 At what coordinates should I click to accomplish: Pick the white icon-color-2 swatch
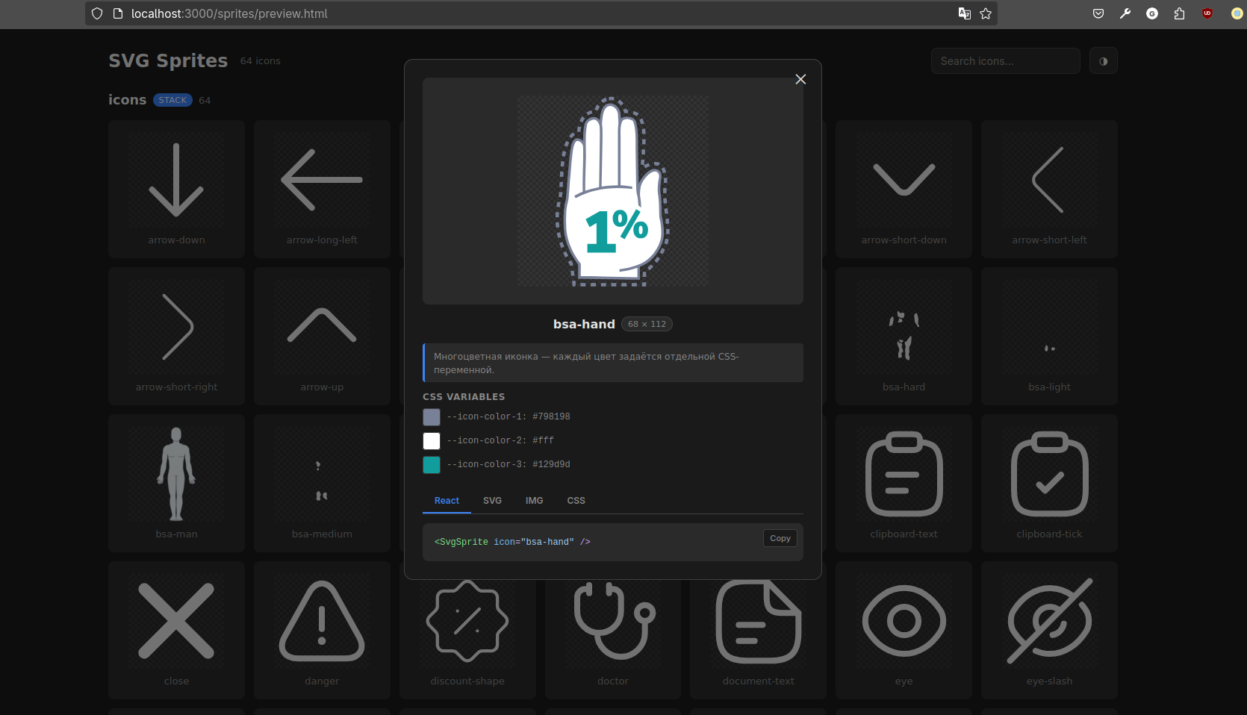tap(432, 441)
